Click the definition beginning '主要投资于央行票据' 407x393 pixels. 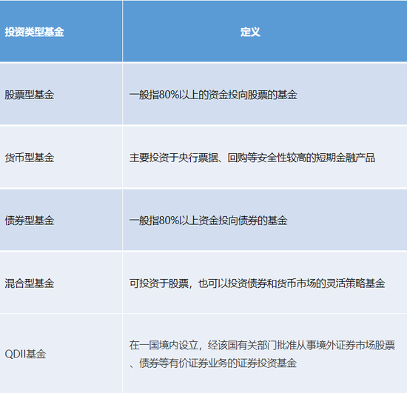pos(252,158)
